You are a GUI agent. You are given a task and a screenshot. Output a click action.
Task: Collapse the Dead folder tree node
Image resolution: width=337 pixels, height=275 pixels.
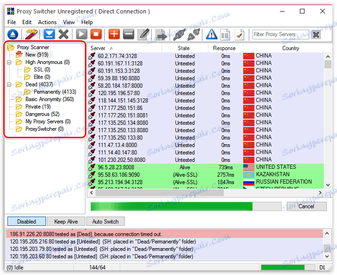pyautogui.click(x=9, y=84)
